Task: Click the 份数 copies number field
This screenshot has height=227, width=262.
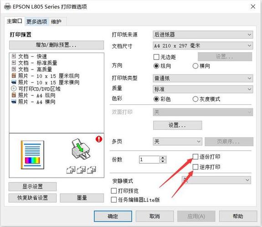Action: [x=149, y=159]
